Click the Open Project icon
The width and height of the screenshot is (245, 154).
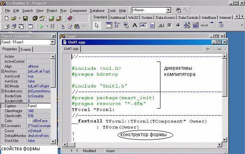pos(42,18)
